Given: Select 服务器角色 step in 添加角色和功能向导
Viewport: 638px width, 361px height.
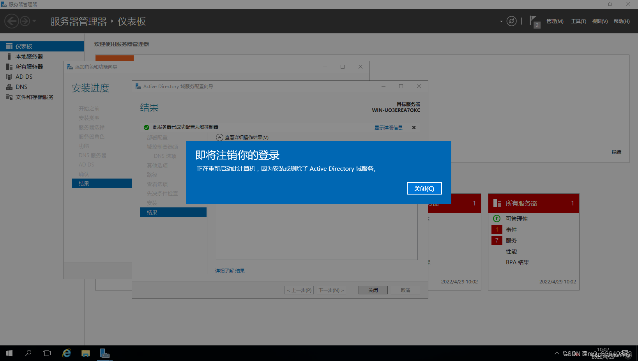Looking at the screenshot, I should (x=92, y=137).
